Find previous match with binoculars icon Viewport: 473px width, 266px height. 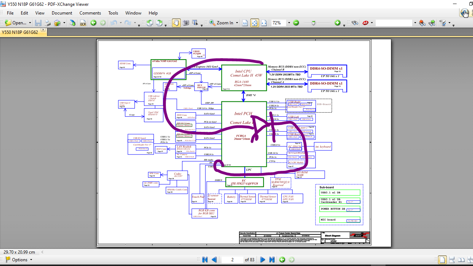422,23
